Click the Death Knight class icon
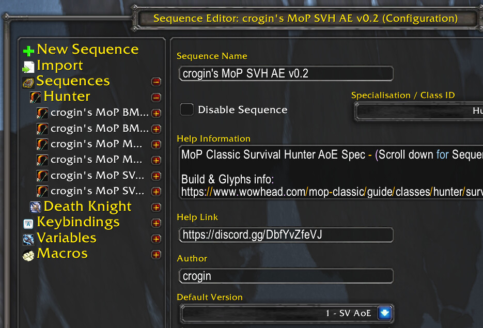The image size is (483, 328). click(36, 207)
